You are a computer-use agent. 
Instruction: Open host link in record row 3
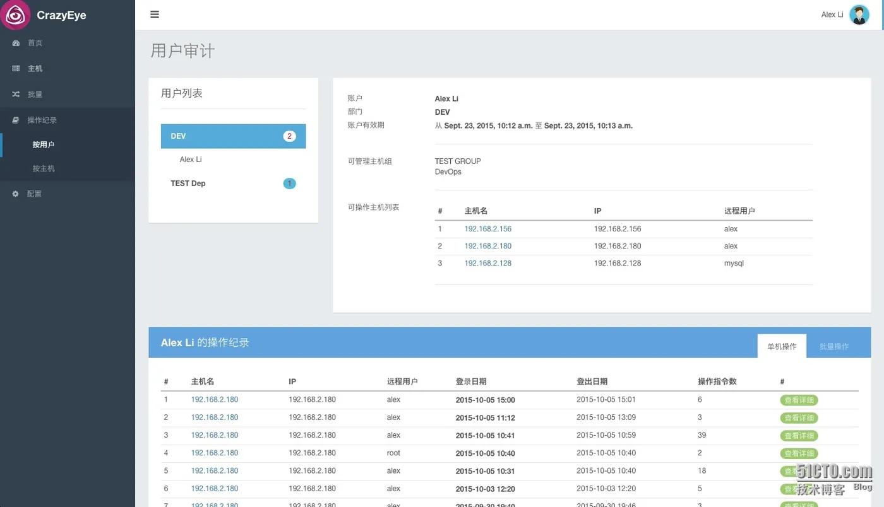pyautogui.click(x=215, y=435)
